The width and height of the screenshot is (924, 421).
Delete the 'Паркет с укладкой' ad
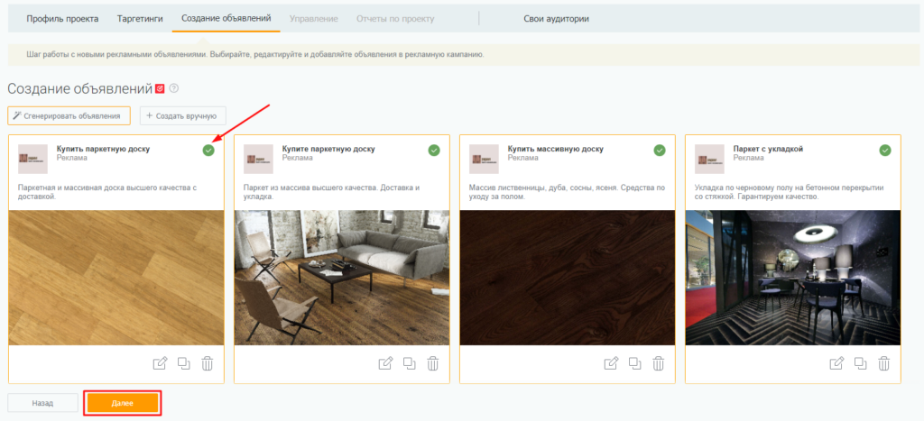884,363
